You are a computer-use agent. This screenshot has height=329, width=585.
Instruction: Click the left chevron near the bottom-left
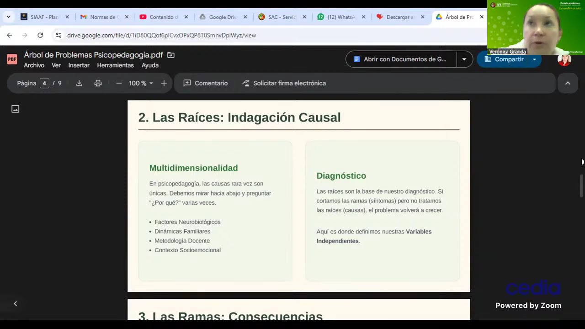(x=15, y=303)
